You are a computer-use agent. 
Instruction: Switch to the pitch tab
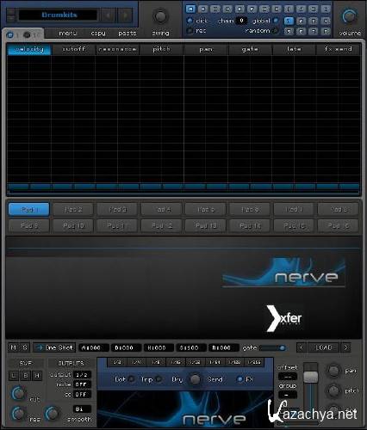point(162,49)
